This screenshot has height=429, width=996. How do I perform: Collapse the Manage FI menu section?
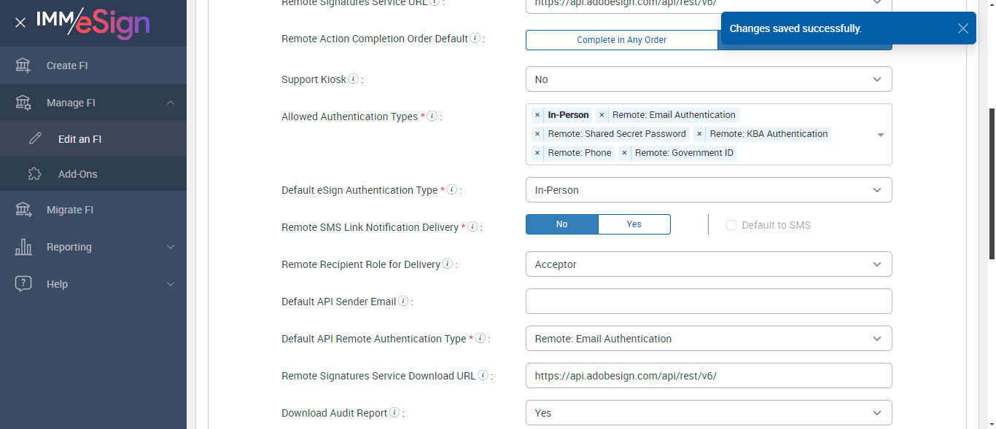click(x=171, y=103)
